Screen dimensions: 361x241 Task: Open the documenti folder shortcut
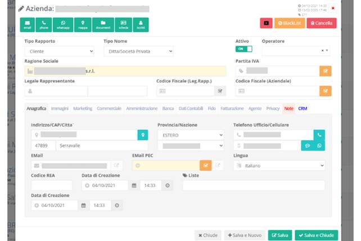click(x=103, y=24)
